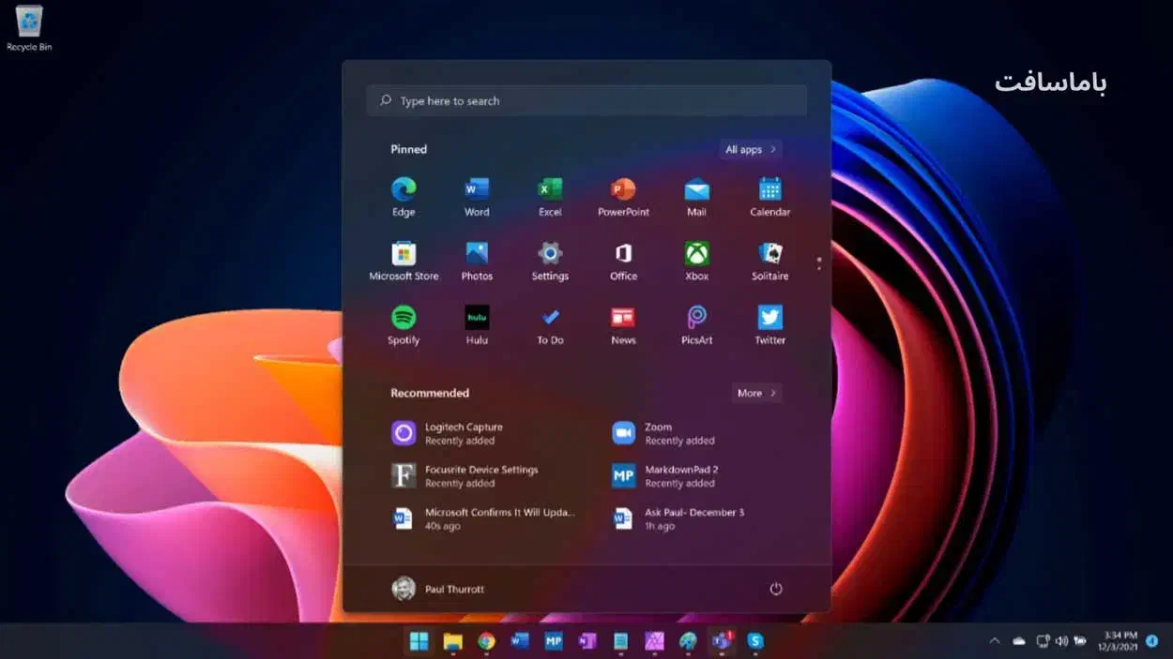Show hidden system tray icons chevron
Screen dimensions: 1173x659
[x=995, y=641]
